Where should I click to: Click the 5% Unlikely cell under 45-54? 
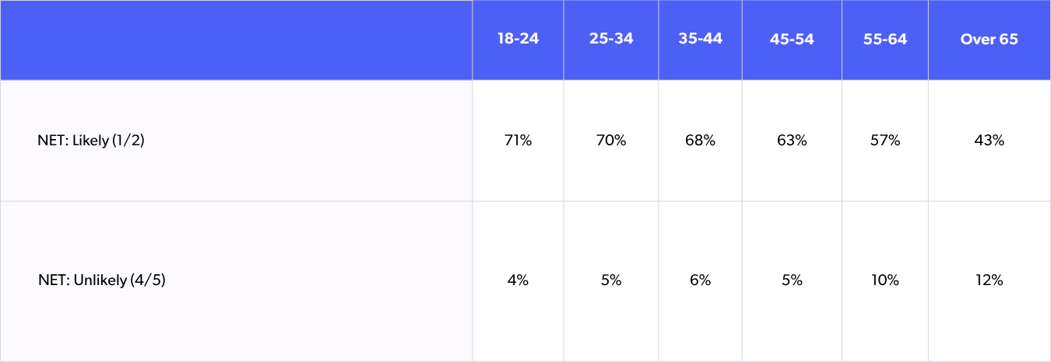pyautogui.click(x=792, y=280)
